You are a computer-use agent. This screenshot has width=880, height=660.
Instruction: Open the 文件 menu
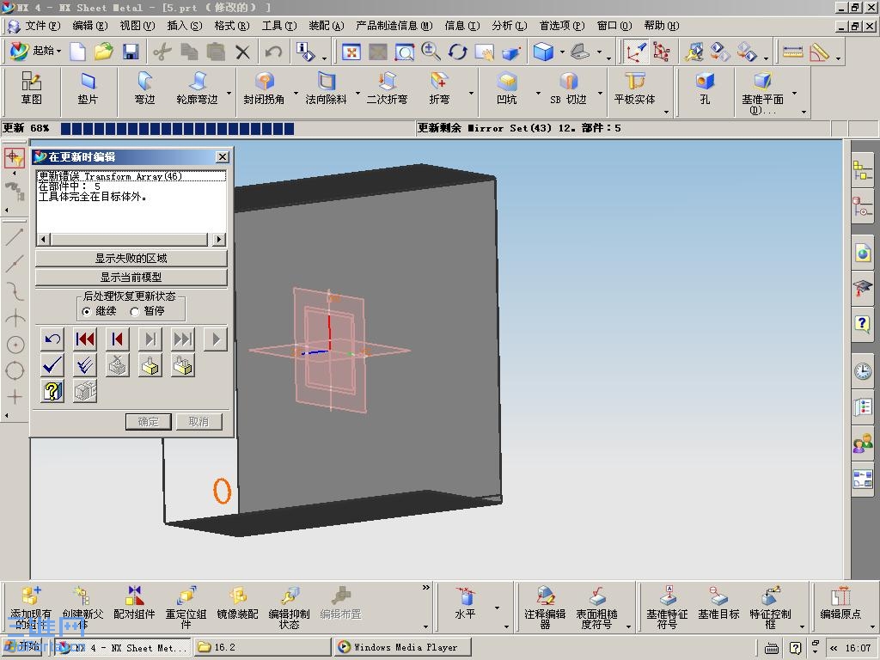coord(43,26)
